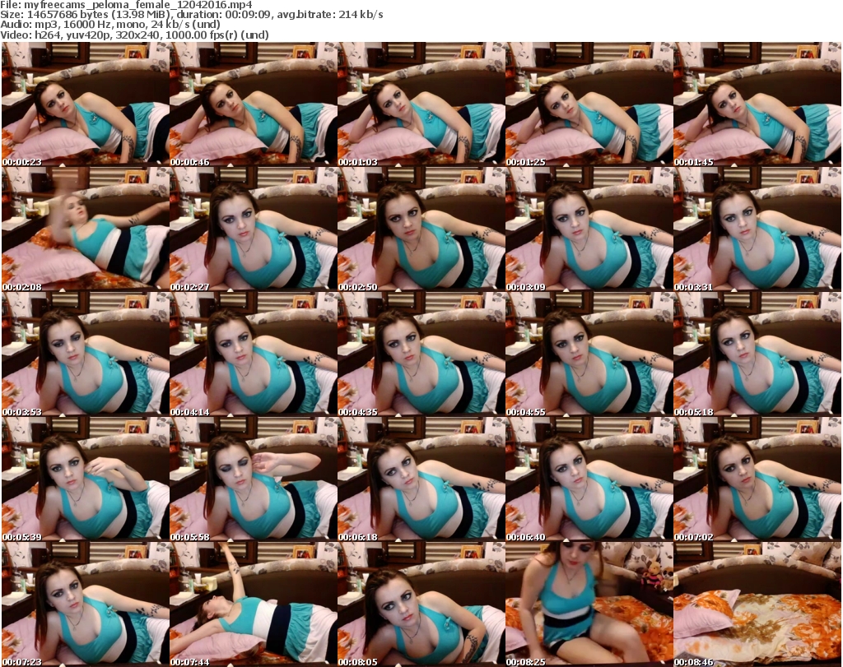
Task: Pick the frame stamped 00:05:18
Action: pyautogui.click(x=757, y=354)
